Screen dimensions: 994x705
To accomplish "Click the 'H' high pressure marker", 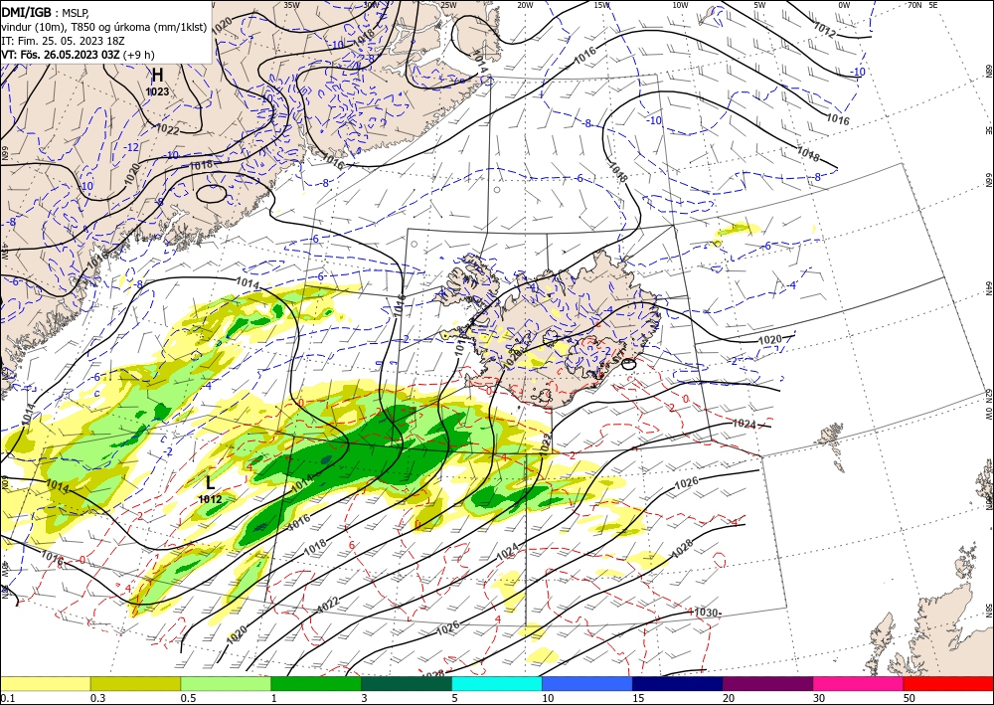I will coord(157,76).
